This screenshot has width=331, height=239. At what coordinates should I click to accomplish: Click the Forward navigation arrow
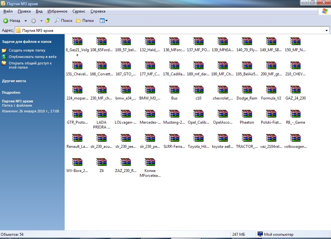coord(33,21)
